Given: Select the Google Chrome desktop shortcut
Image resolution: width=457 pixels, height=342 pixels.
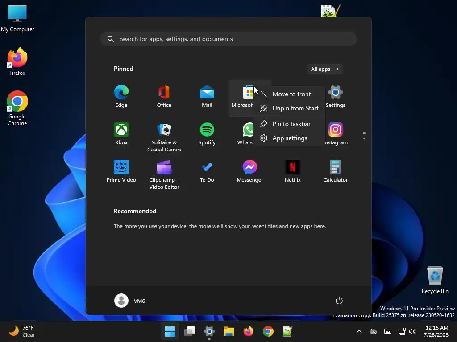Looking at the screenshot, I should pos(17,108).
